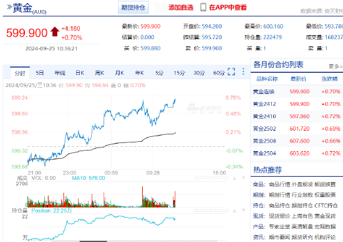The width and height of the screenshot is (343, 242).
Task: Click the 持仓量 222479 value
Action: [273, 37]
